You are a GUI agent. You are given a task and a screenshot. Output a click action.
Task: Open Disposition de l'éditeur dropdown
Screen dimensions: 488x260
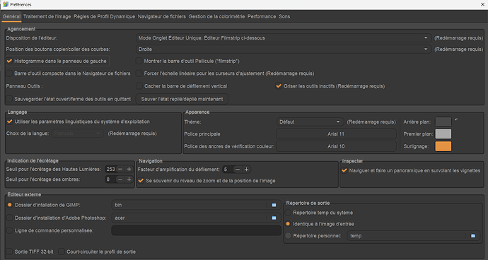[284, 38]
